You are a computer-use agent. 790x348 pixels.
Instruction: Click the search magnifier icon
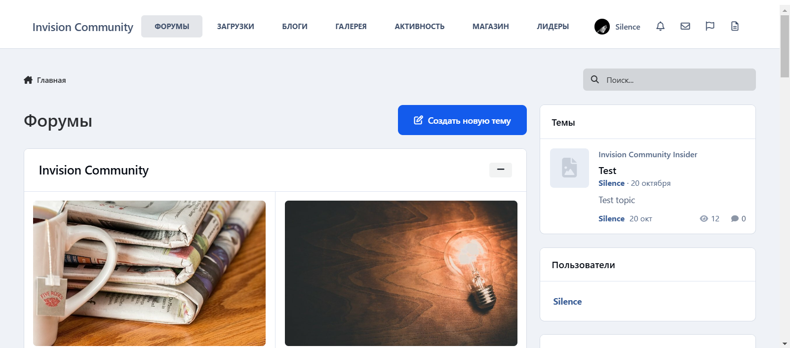pos(595,79)
